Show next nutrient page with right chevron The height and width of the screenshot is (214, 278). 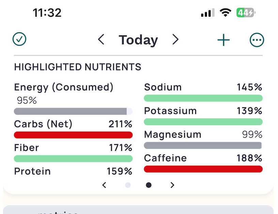pyautogui.click(x=172, y=185)
